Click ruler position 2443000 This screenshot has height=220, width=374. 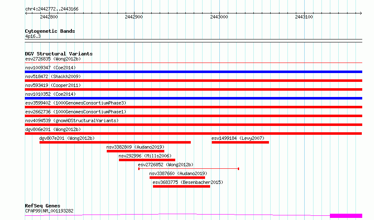(x=219, y=17)
